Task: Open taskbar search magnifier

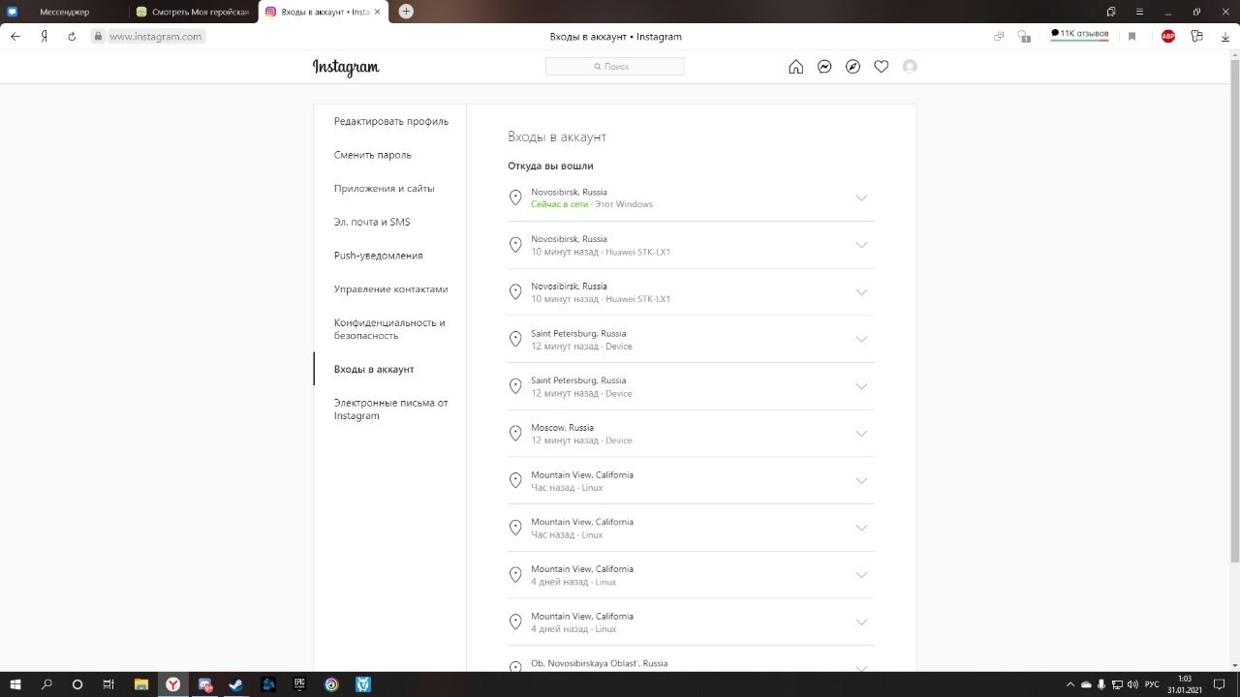Action: click(x=46, y=684)
